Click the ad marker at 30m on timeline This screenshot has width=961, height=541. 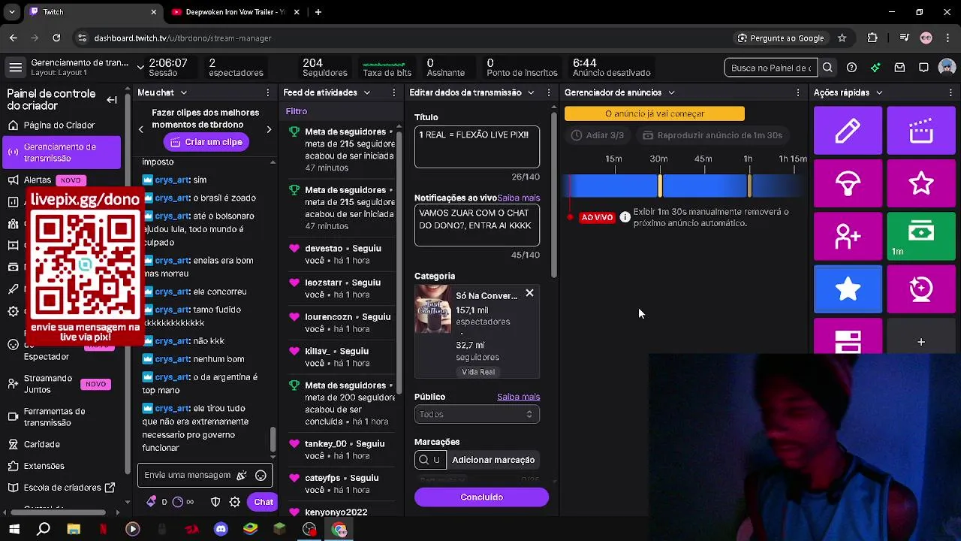pos(660,186)
